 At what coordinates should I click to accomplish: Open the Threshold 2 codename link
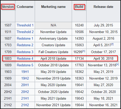(x=25, y=32)
